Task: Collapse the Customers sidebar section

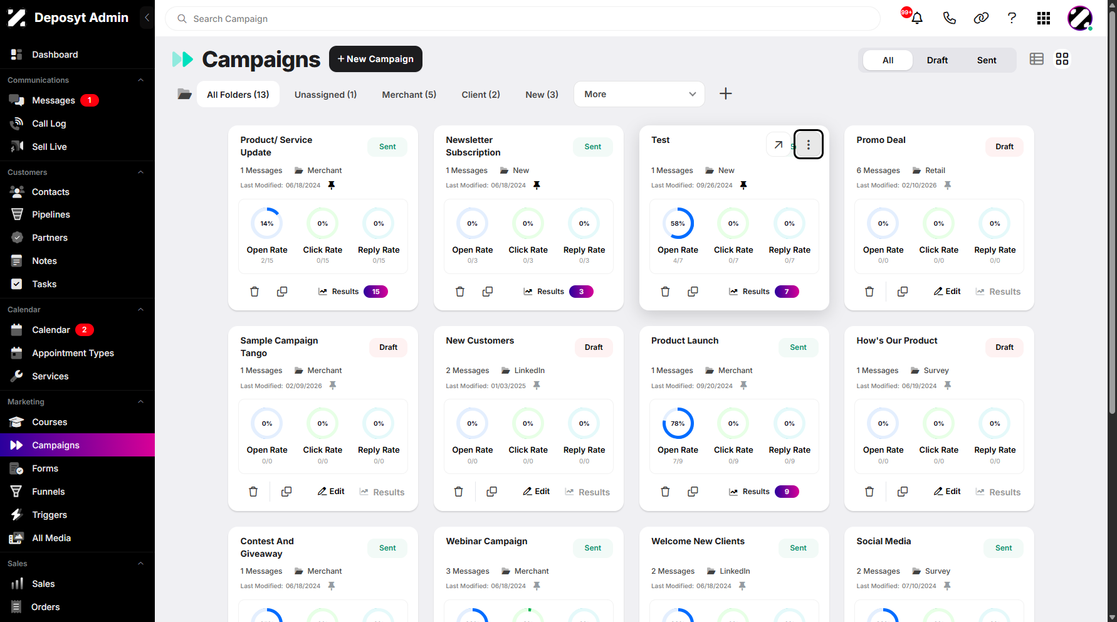Action: point(141,172)
